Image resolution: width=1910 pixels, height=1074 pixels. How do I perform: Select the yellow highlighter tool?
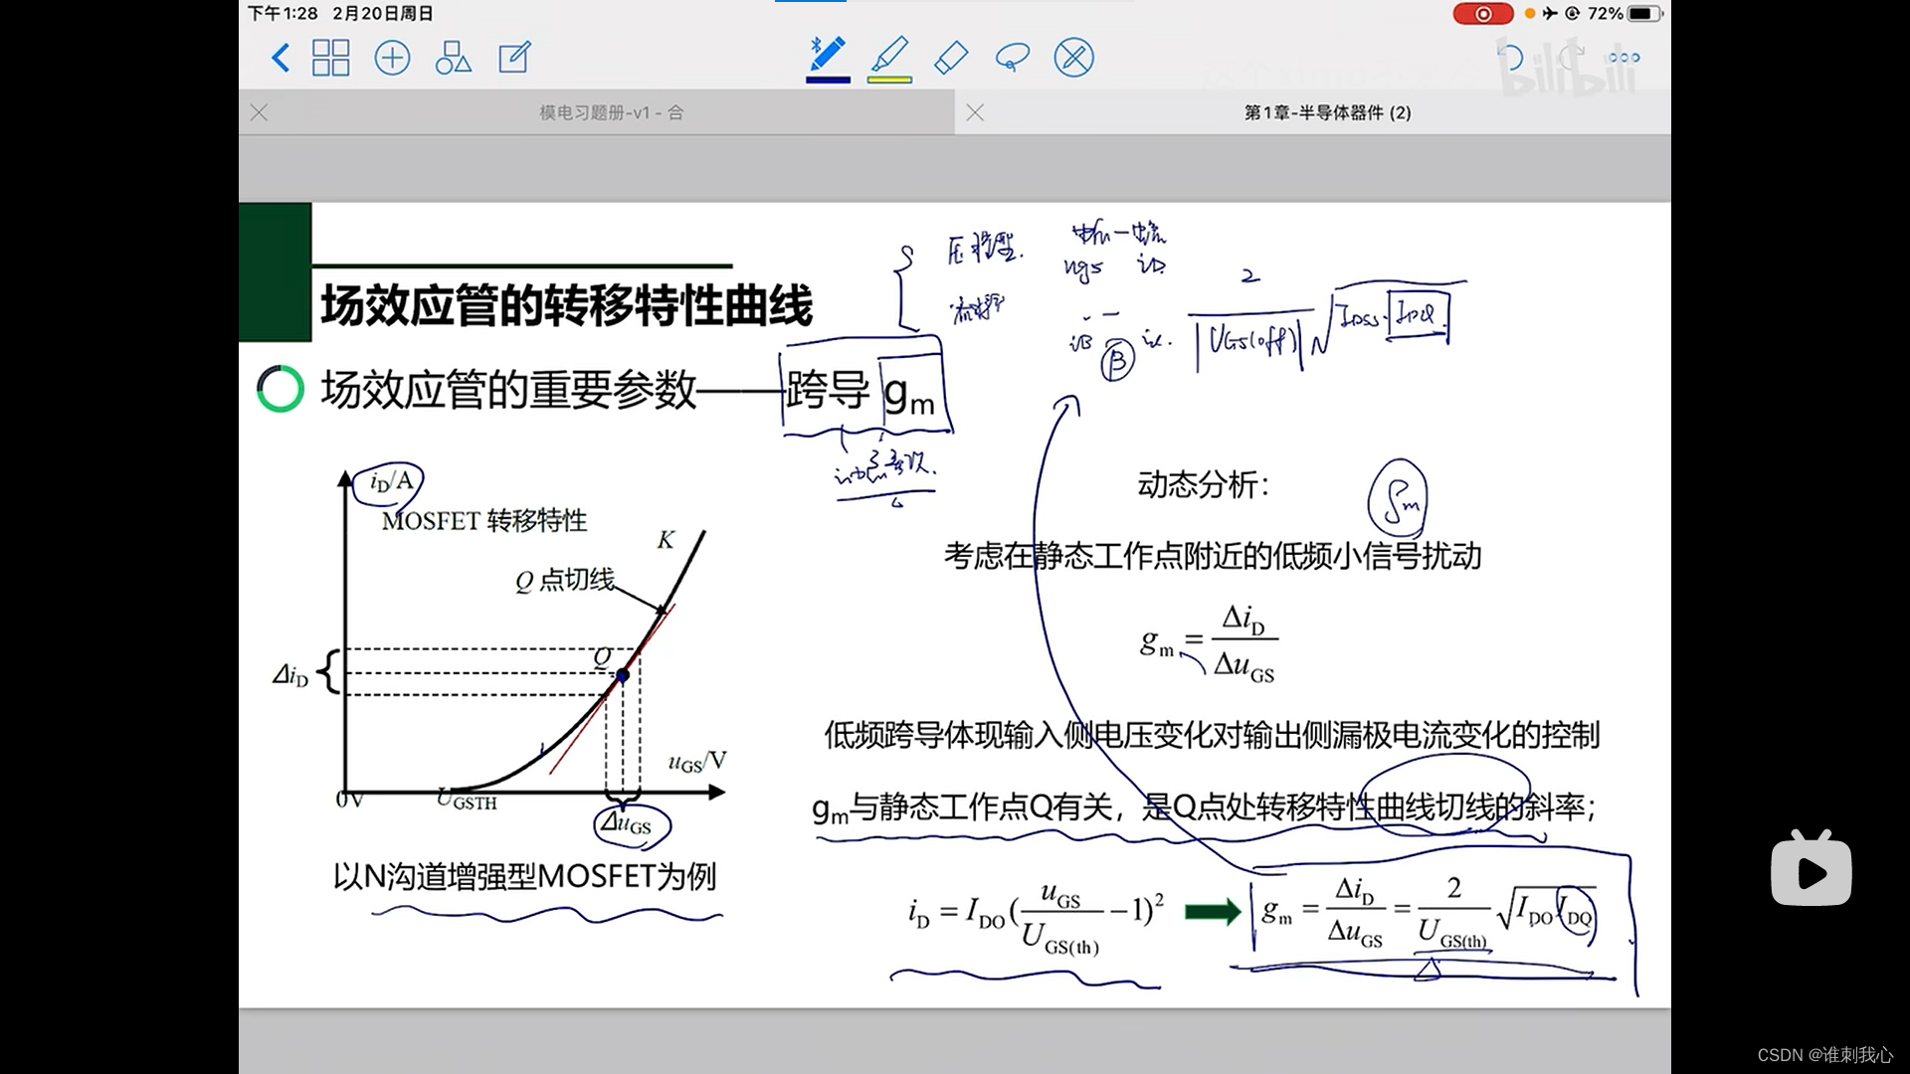[x=889, y=55]
